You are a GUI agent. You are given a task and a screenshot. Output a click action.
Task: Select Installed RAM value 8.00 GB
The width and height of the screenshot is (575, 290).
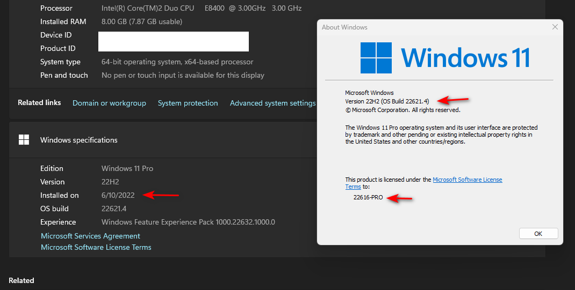141,21
